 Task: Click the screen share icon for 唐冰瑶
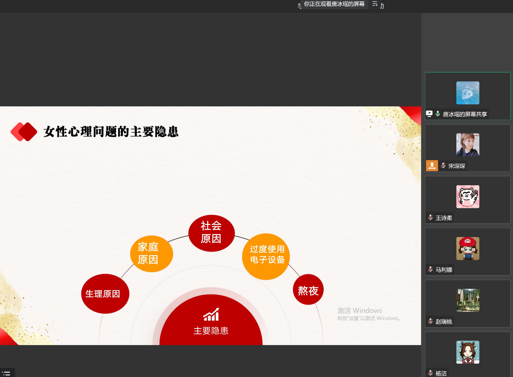(429, 114)
